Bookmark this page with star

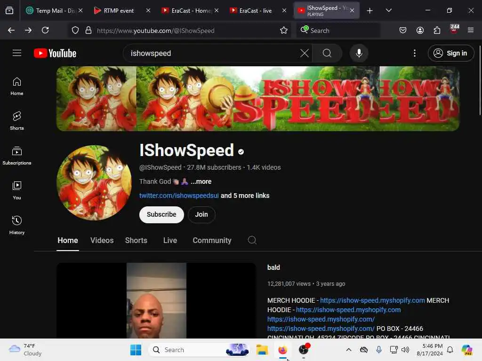(x=284, y=30)
